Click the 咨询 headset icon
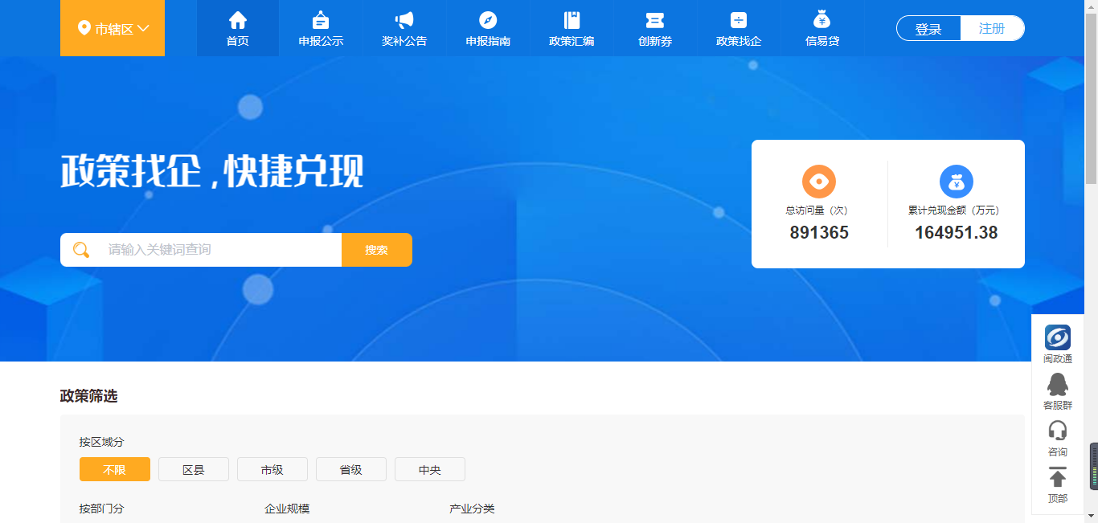Viewport: 1098px width, 523px height. click(1058, 431)
